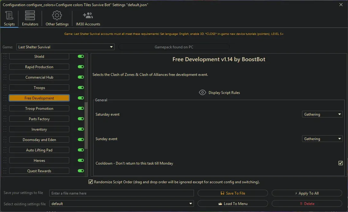Viewport: 348px width, 212px height.
Task: Disable the Heroes script switch
Action: [x=81, y=160]
